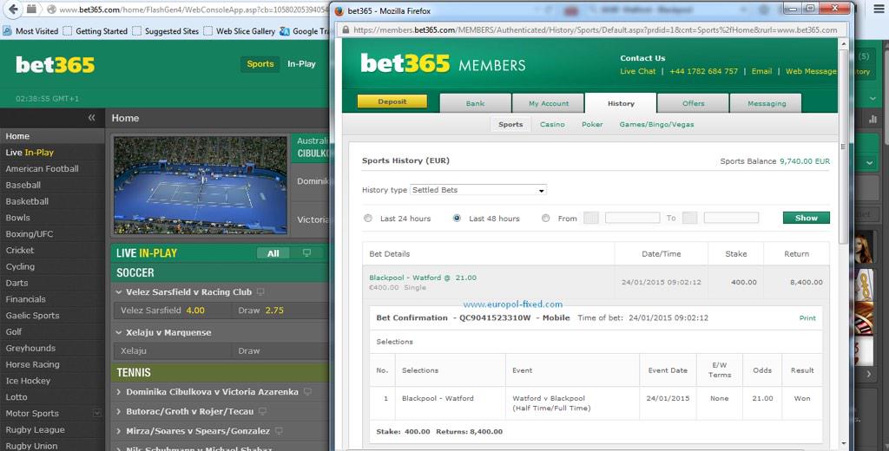Viewport: 889px width, 451px height.
Task: Click Sports Balance 9,740.00 EUR value
Action: point(805,161)
